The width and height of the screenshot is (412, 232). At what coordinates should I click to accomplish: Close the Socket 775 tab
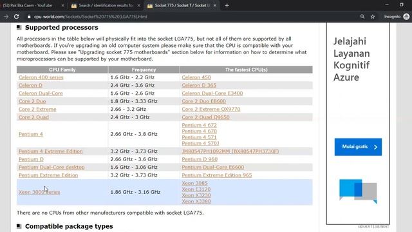(214, 5)
